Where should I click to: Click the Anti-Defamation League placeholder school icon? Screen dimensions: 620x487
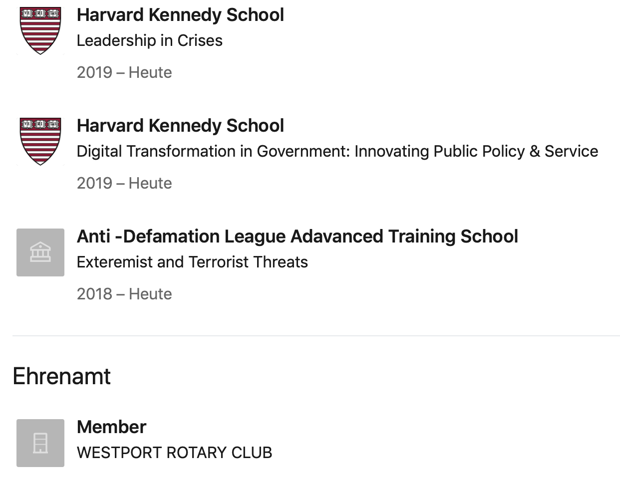tap(40, 252)
